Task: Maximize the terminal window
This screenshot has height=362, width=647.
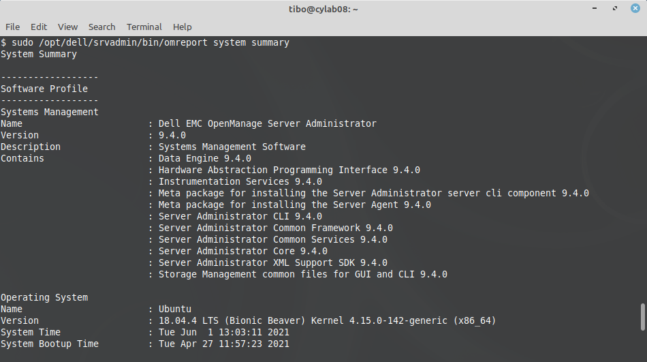Action: click(x=614, y=9)
